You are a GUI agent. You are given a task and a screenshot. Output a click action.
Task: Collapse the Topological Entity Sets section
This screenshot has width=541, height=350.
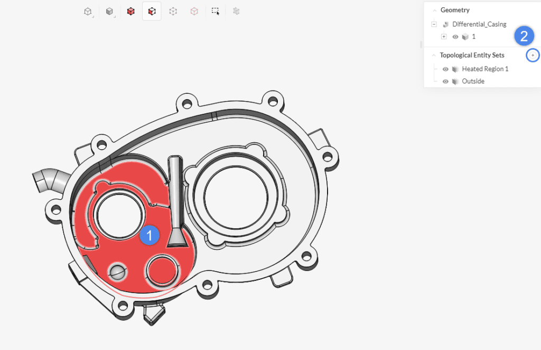point(434,55)
